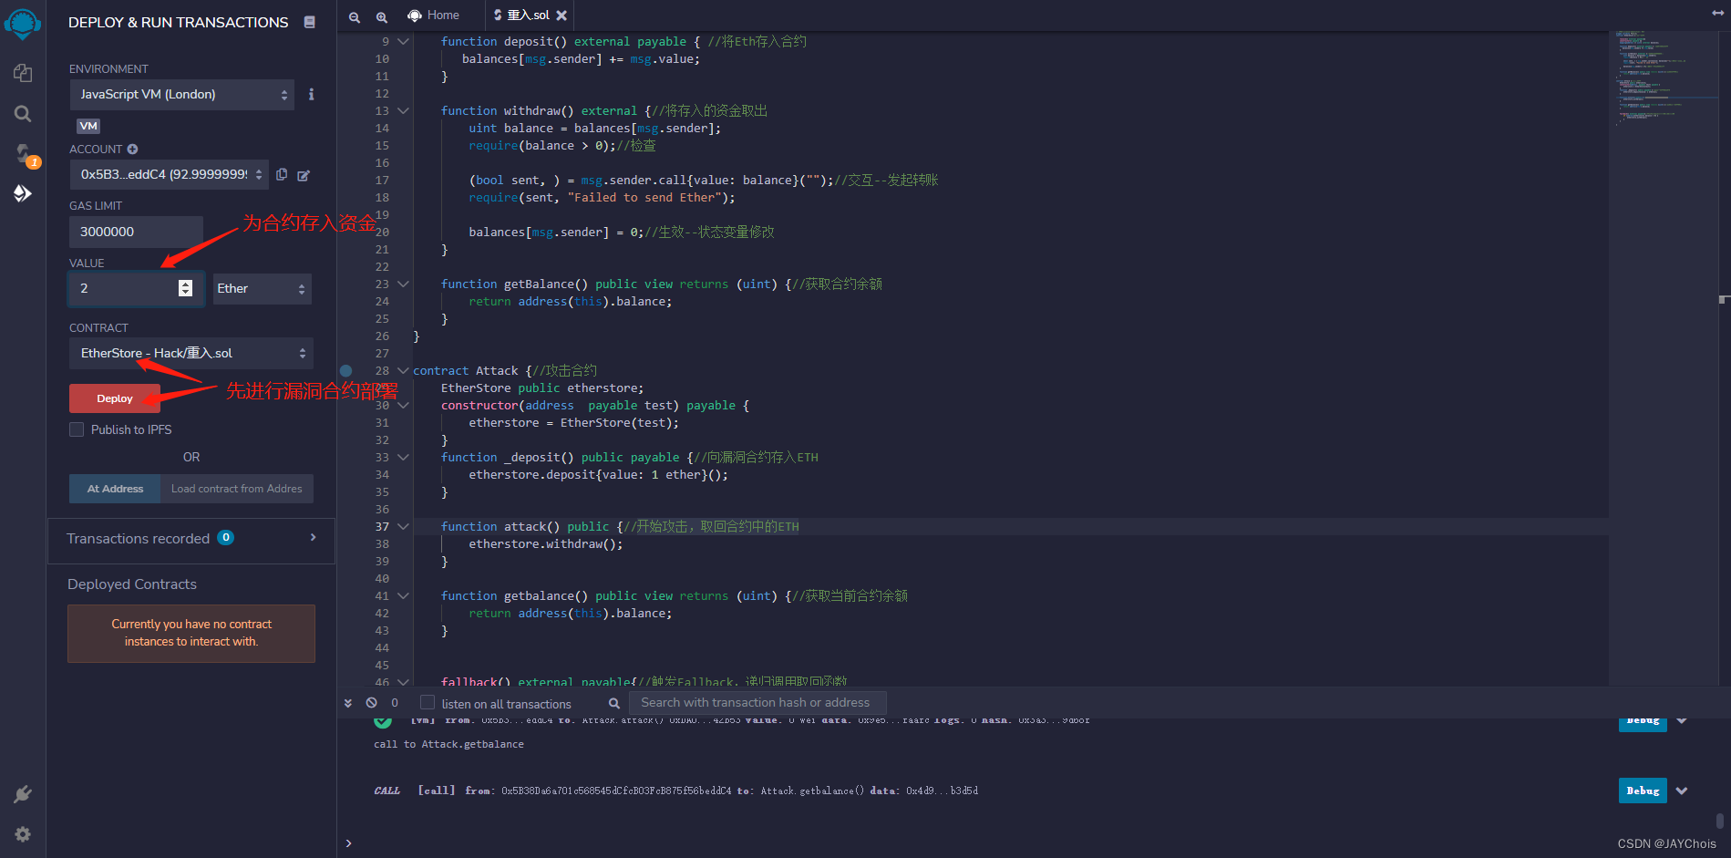This screenshot has height=858, width=1731.
Task: Toggle the editor panel width arrows
Action: point(1717,13)
